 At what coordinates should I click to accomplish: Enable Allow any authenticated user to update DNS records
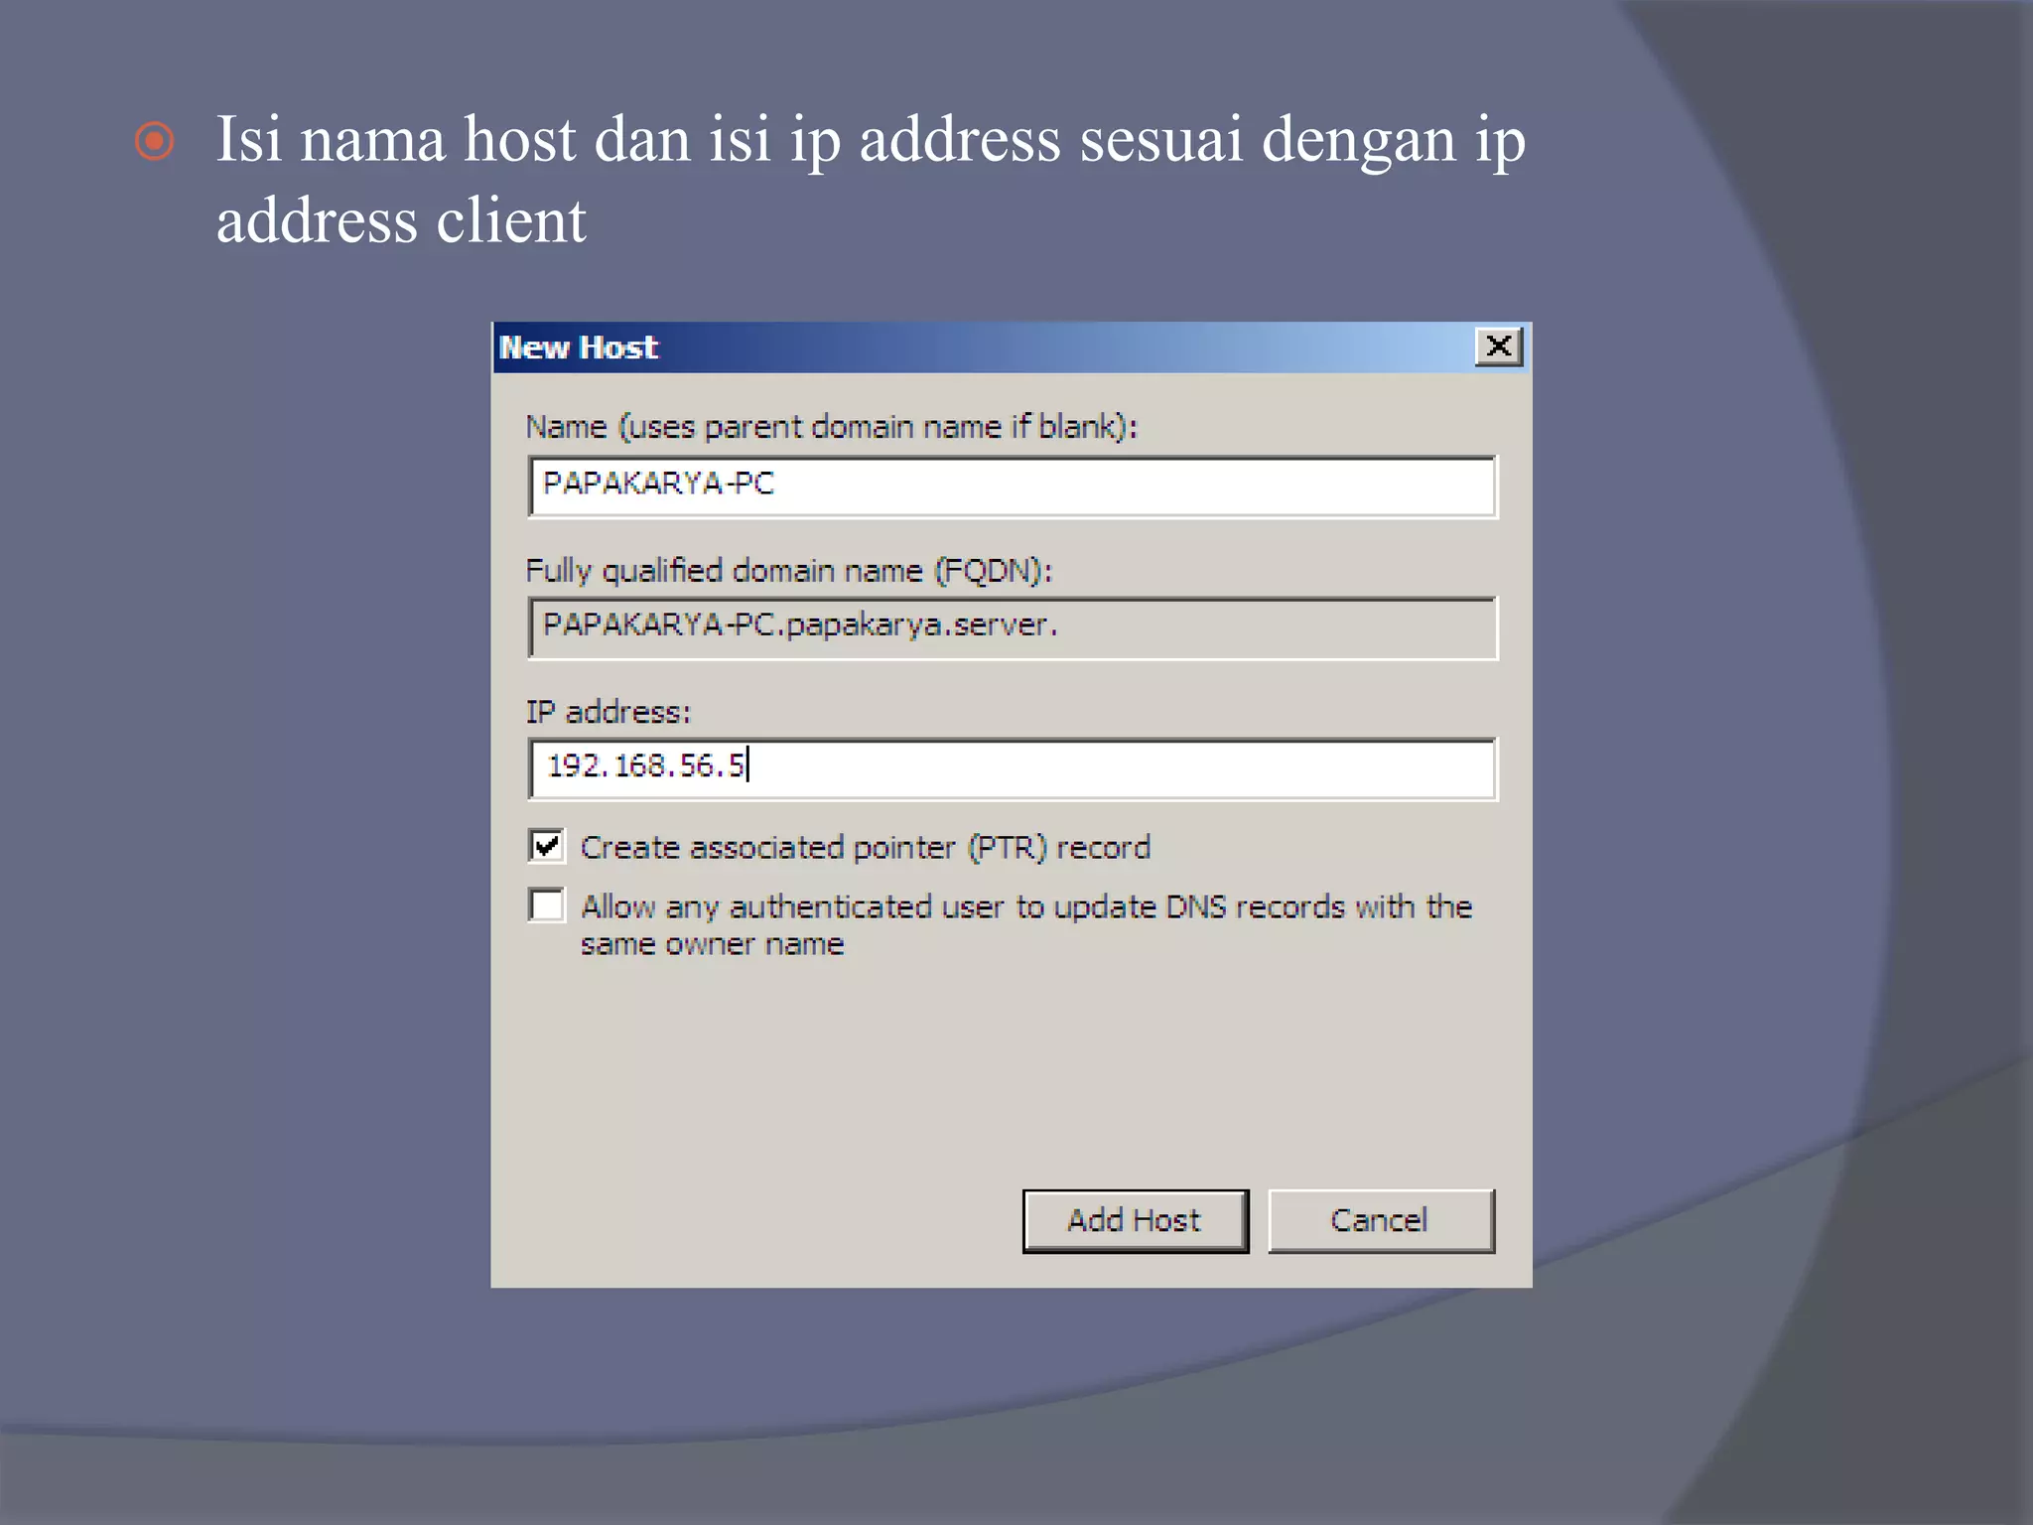547,904
